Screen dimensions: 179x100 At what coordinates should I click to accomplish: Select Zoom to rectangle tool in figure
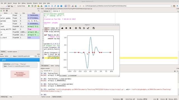point(80,28)
